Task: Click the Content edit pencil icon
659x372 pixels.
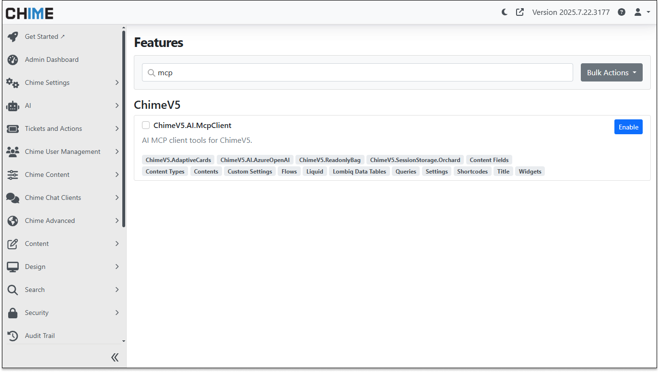Action: (x=13, y=244)
